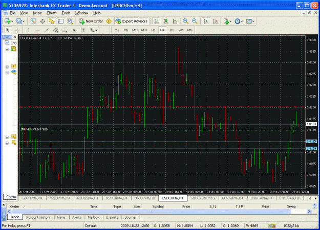
Task: Switch to GBPJPYm,H4 chart tab
Action: pyautogui.click(x=32, y=198)
